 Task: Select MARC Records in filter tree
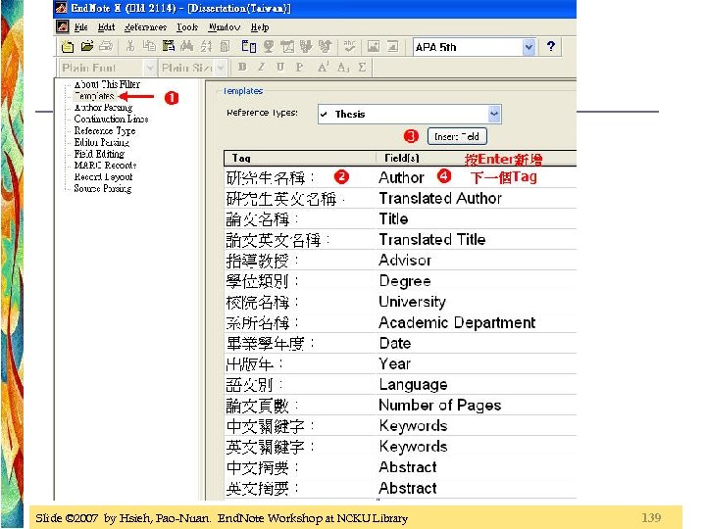click(x=105, y=166)
